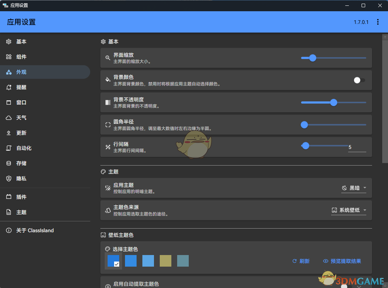The image size is (388, 288).
Task: Open the 应用主题 dropdown showing 黑暗
Action: 354,188
